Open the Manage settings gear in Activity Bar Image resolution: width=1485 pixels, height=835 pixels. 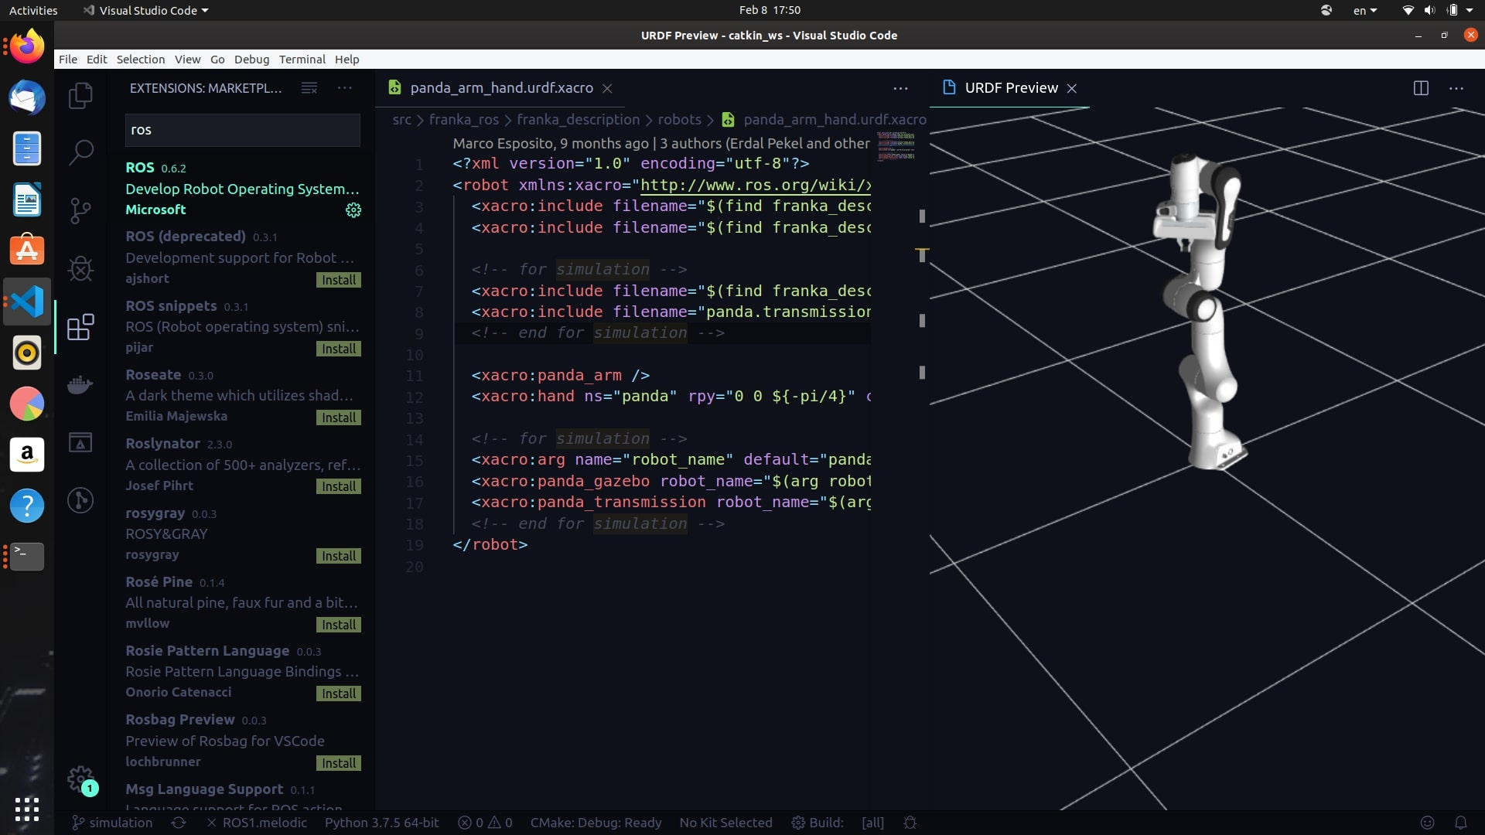[x=80, y=779]
